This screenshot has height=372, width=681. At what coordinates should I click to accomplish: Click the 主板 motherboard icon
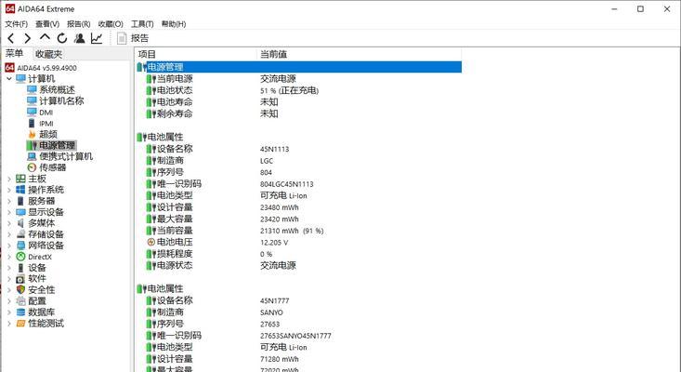tap(20, 179)
